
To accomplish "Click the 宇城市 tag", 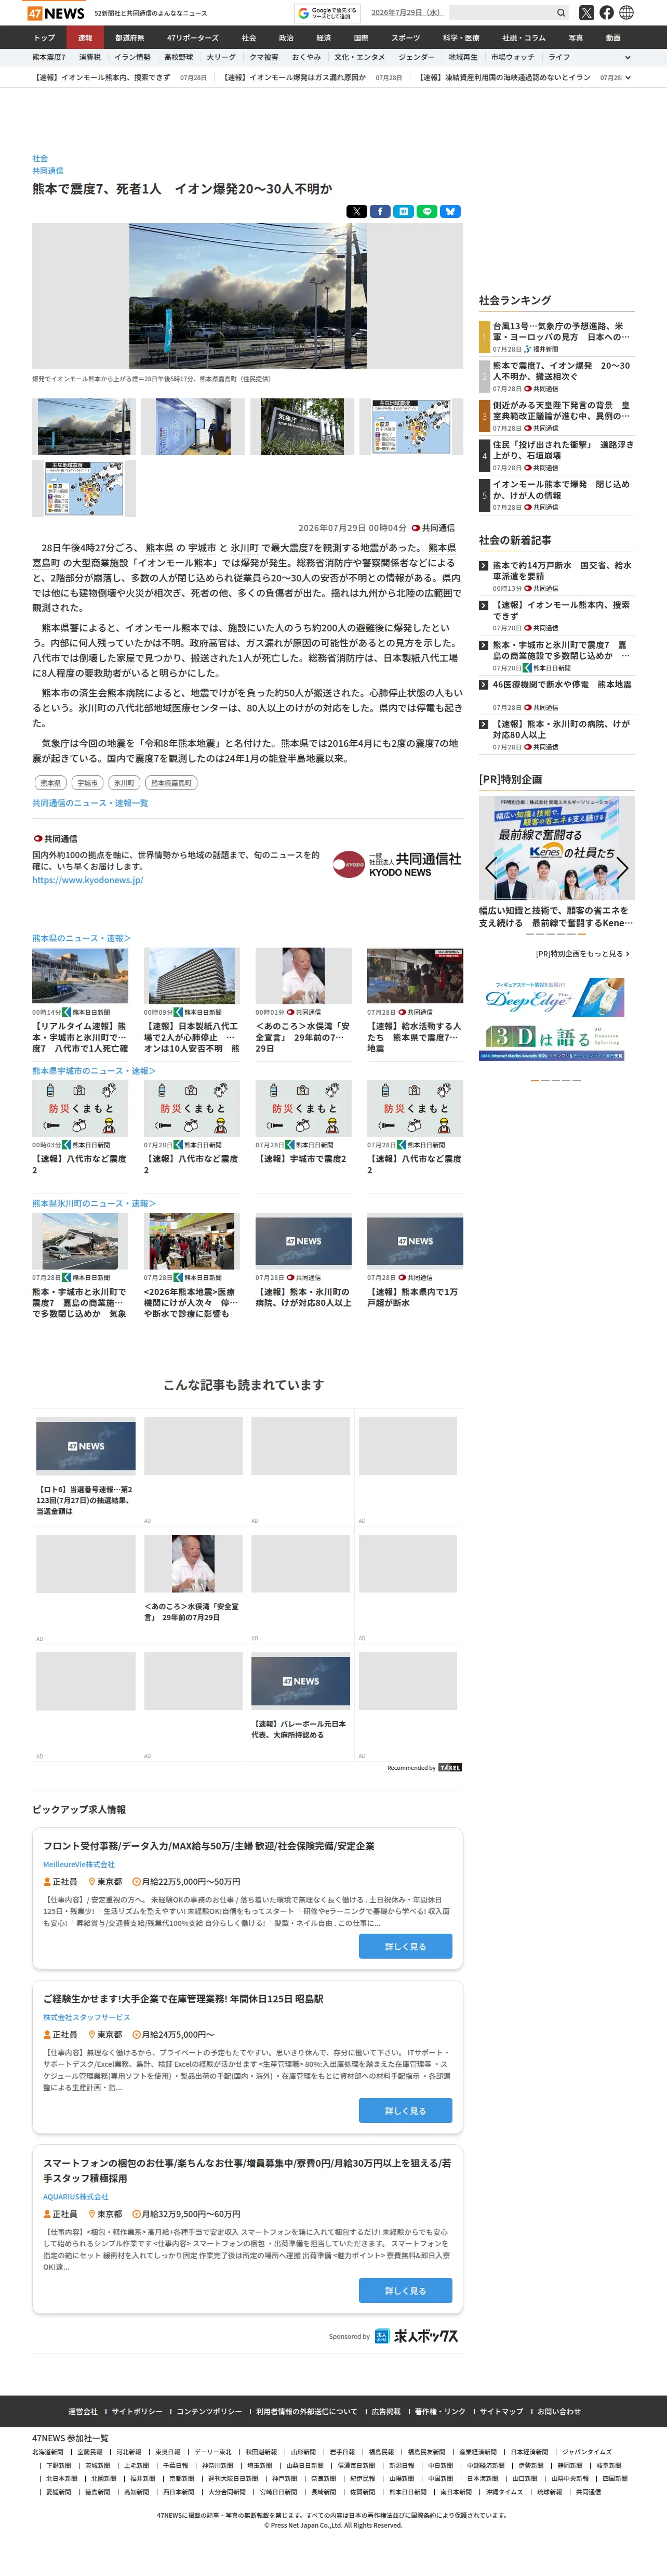I will (x=88, y=783).
